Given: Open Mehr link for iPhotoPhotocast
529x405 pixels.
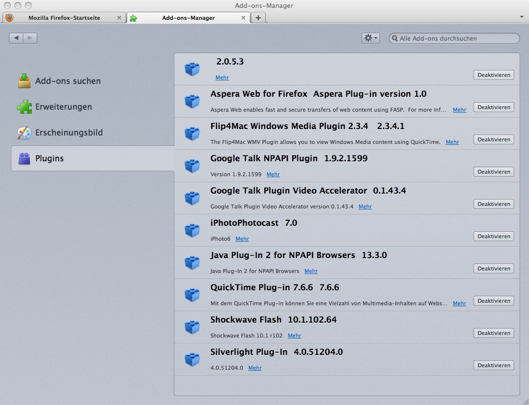Looking at the screenshot, I should (242, 239).
